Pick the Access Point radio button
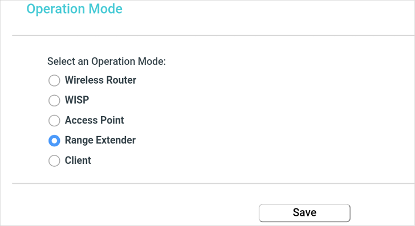The height and width of the screenshot is (226, 415). click(54, 121)
